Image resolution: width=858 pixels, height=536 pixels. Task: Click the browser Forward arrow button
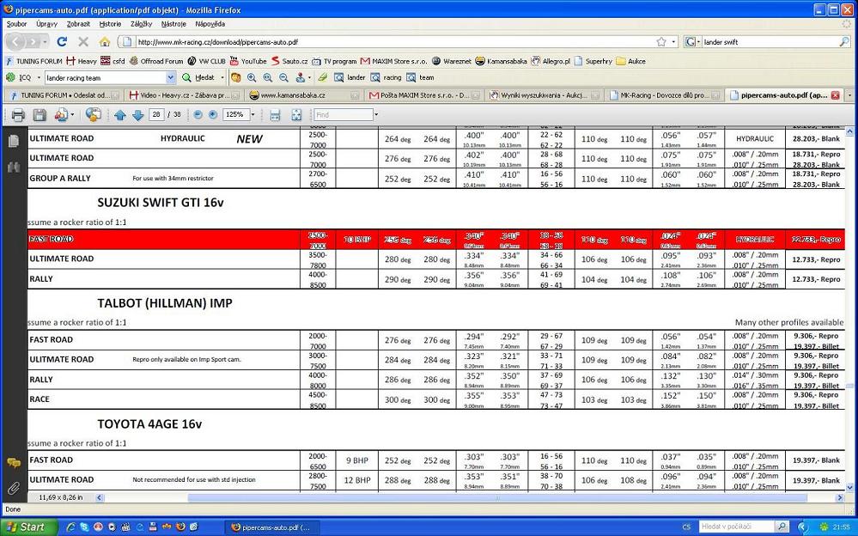click(x=33, y=41)
